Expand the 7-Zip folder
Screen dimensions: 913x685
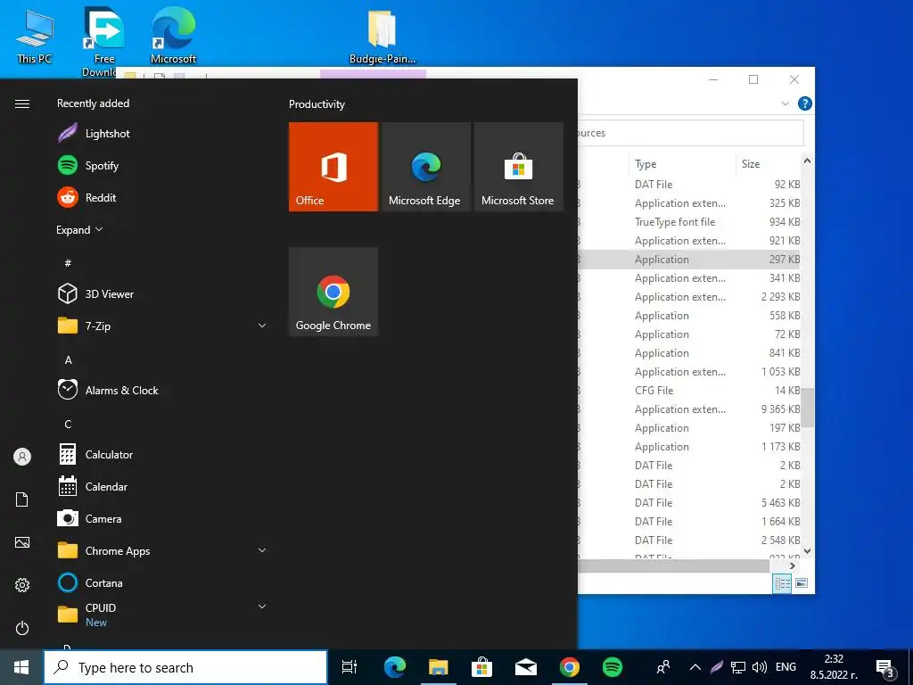[262, 326]
